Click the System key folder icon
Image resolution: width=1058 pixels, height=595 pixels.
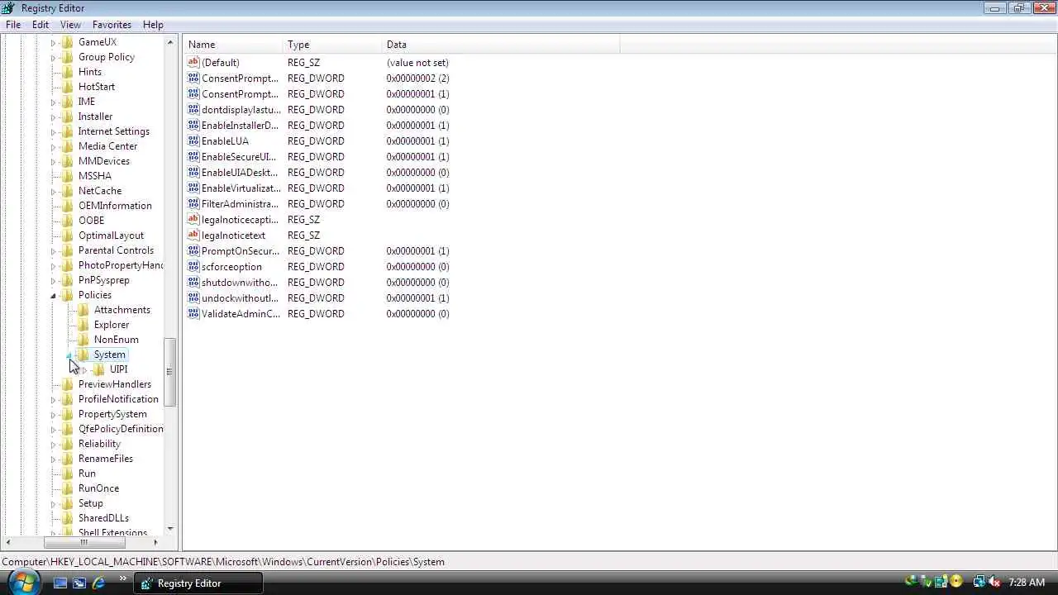pyautogui.click(x=83, y=355)
